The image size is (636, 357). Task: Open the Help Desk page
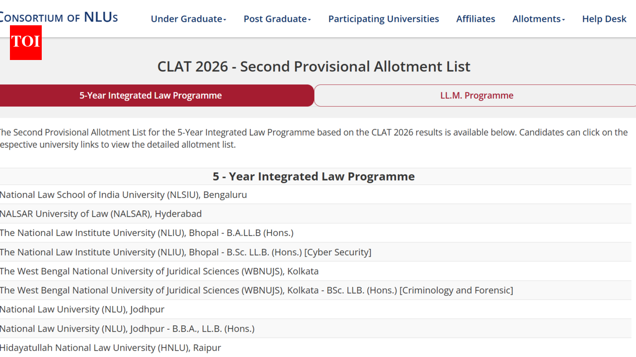click(604, 19)
